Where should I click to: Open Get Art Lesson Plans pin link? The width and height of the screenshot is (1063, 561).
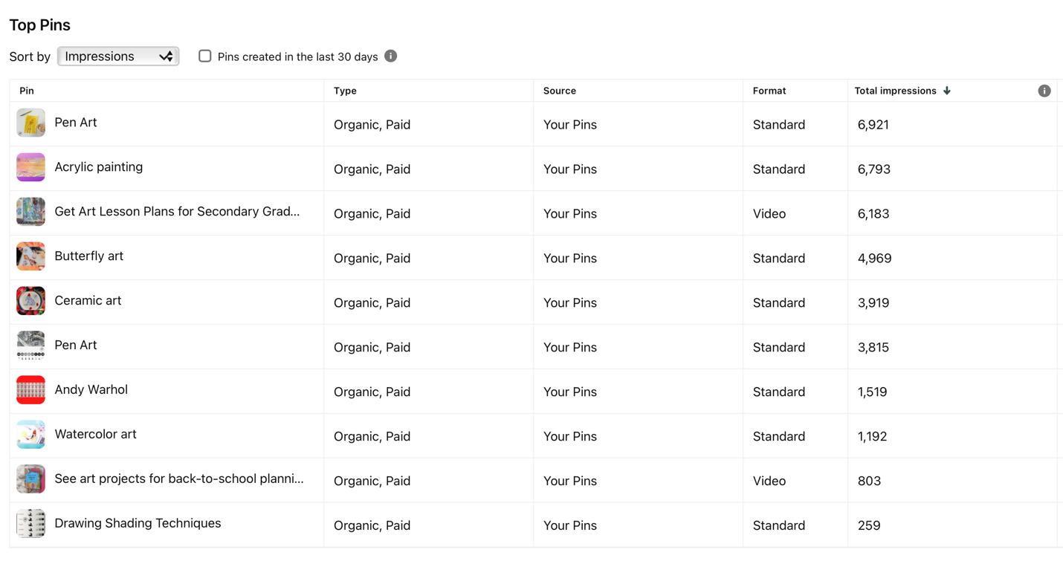pos(177,211)
